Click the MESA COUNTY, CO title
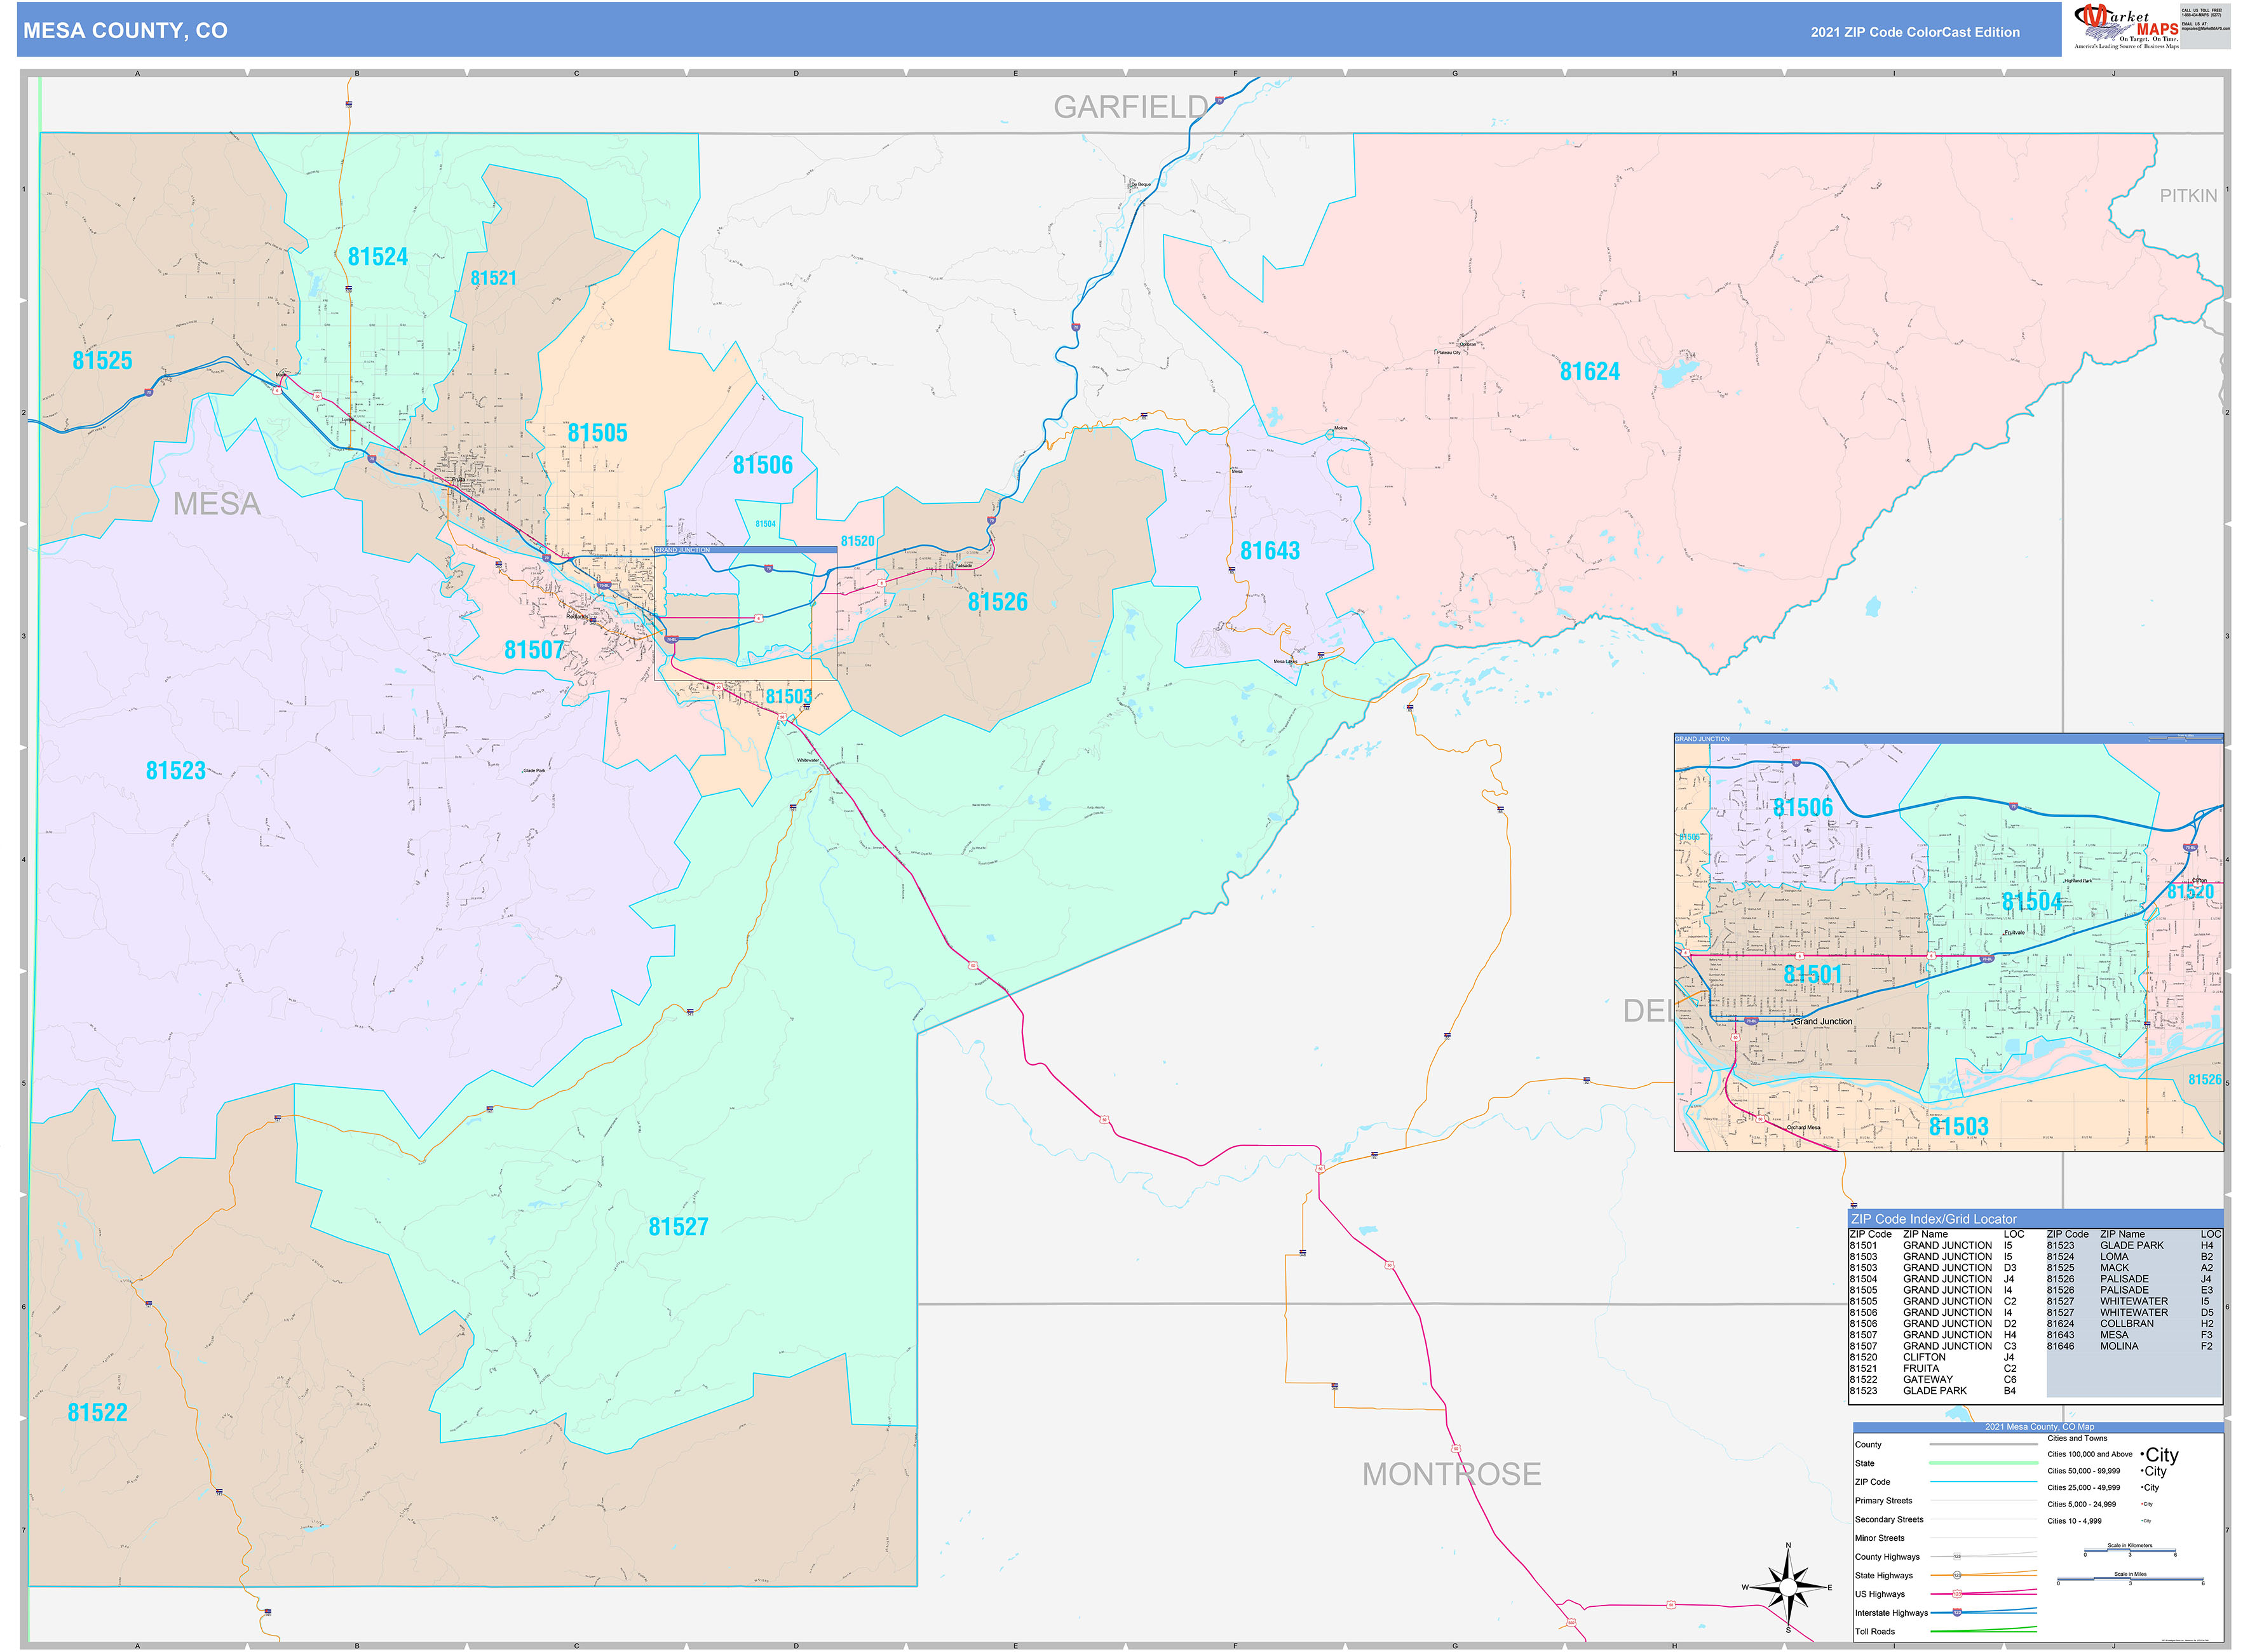This screenshot has height=1652, width=2250. pyautogui.click(x=124, y=30)
